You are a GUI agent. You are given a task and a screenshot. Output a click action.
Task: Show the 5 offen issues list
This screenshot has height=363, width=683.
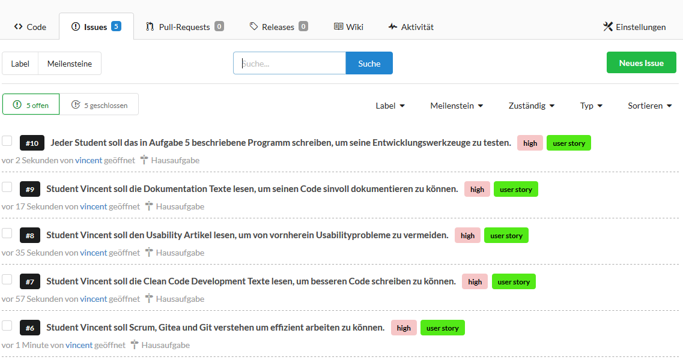point(31,105)
